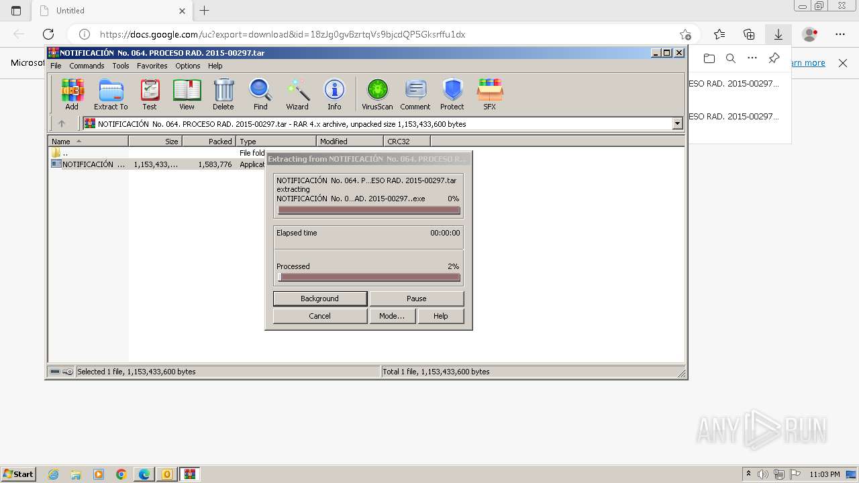Sort by CRC32 column header

click(407, 141)
